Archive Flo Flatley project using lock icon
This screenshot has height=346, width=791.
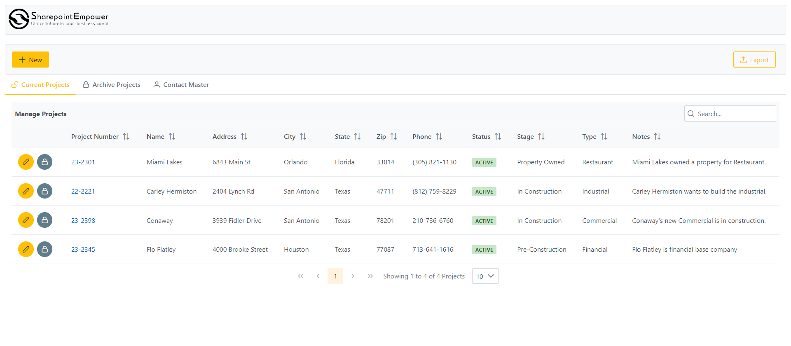[x=44, y=249]
